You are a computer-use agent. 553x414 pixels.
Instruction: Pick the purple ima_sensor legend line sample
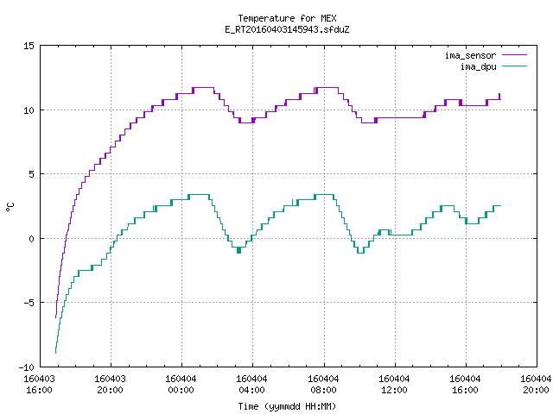coord(515,55)
